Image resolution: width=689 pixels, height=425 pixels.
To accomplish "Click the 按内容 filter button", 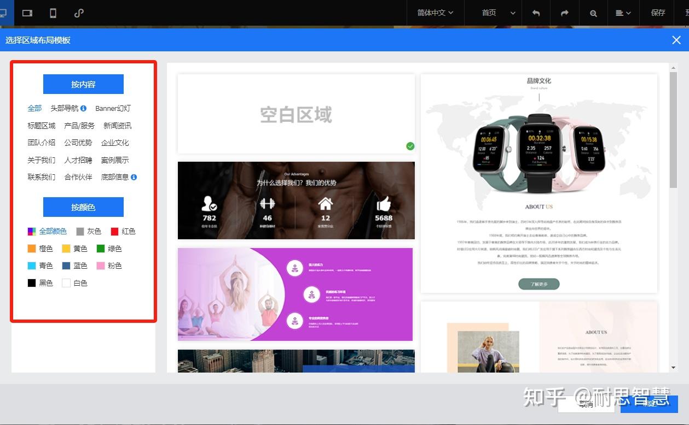I will 83,84.
